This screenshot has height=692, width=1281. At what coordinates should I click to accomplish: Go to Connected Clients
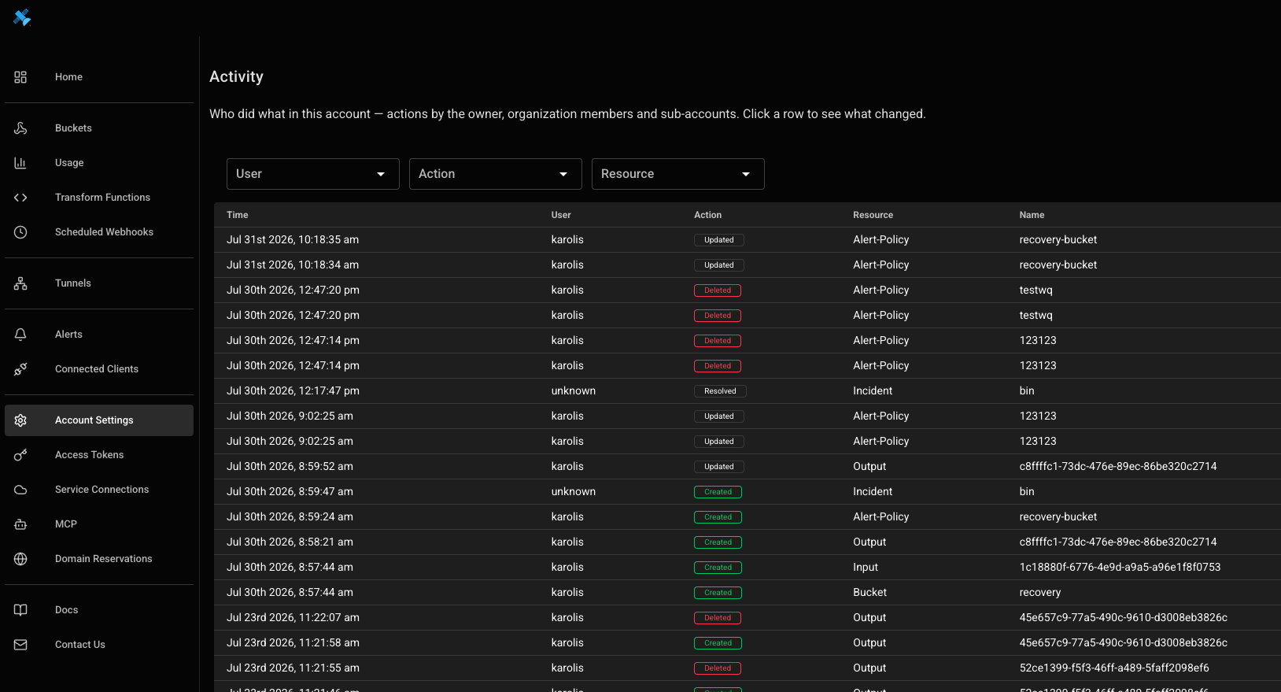pos(99,369)
